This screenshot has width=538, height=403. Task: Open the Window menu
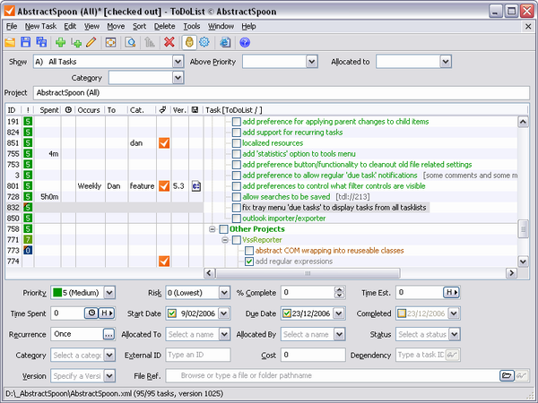tap(221, 26)
